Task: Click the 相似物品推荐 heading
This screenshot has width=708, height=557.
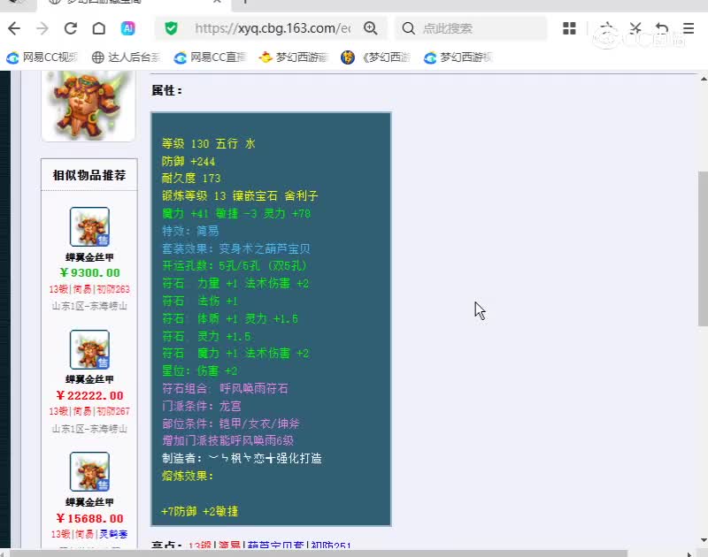Action: click(89, 175)
